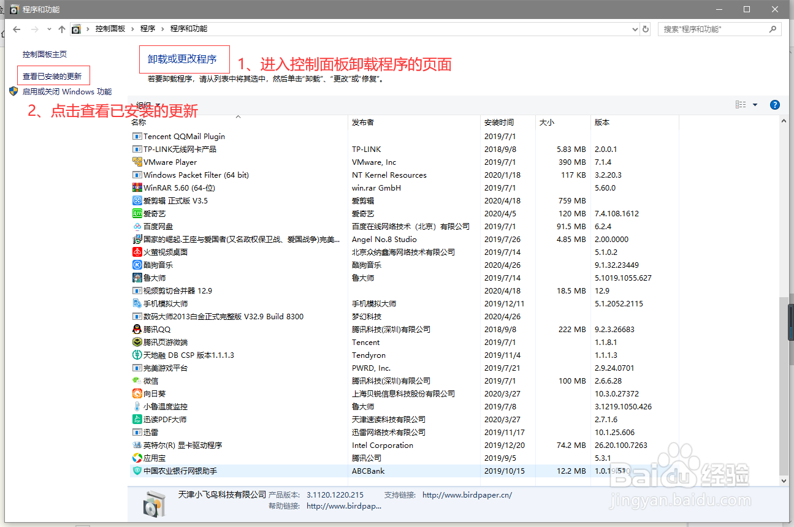Open the help question-mark icon
This screenshot has width=794, height=527.
coord(774,105)
